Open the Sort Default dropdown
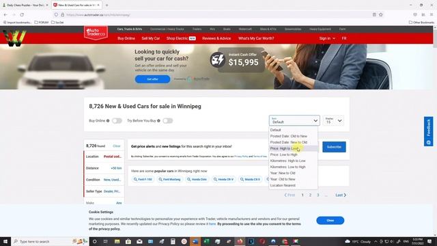The image size is (437, 246). tap(294, 120)
